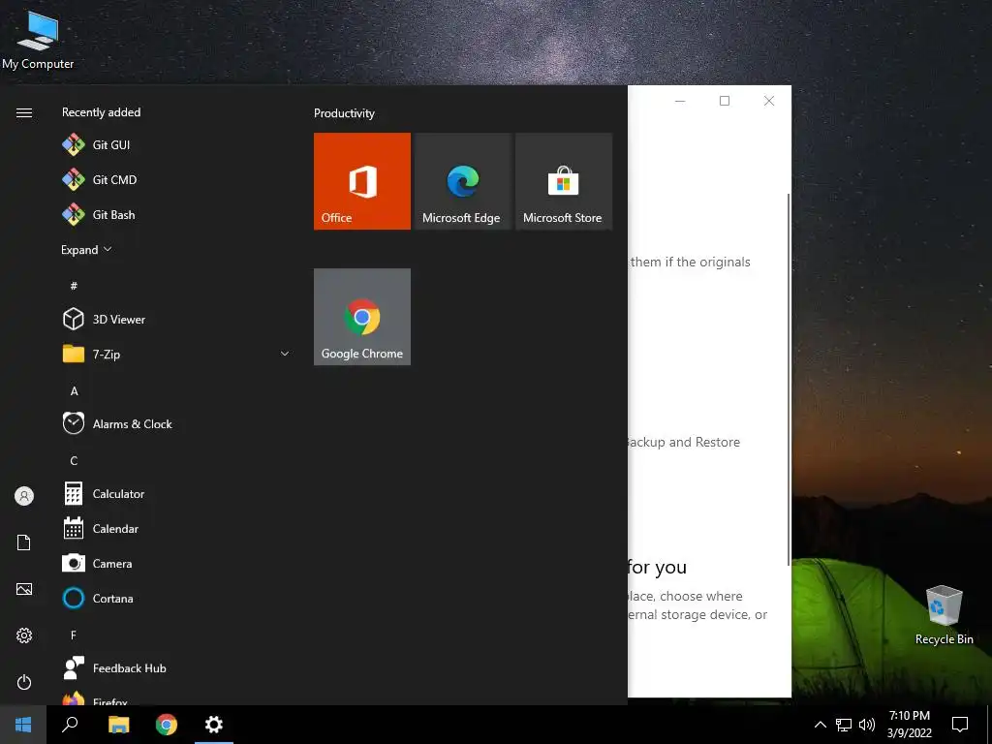Open the Microsoft Edge tile
The height and width of the screenshot is (744, 992).
coord(462,181)
